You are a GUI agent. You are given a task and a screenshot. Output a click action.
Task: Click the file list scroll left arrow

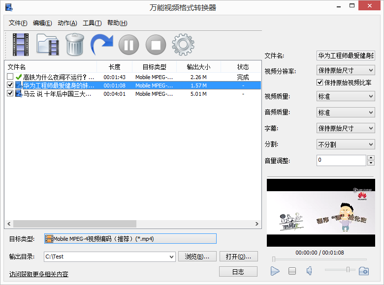tap(9, 224)
